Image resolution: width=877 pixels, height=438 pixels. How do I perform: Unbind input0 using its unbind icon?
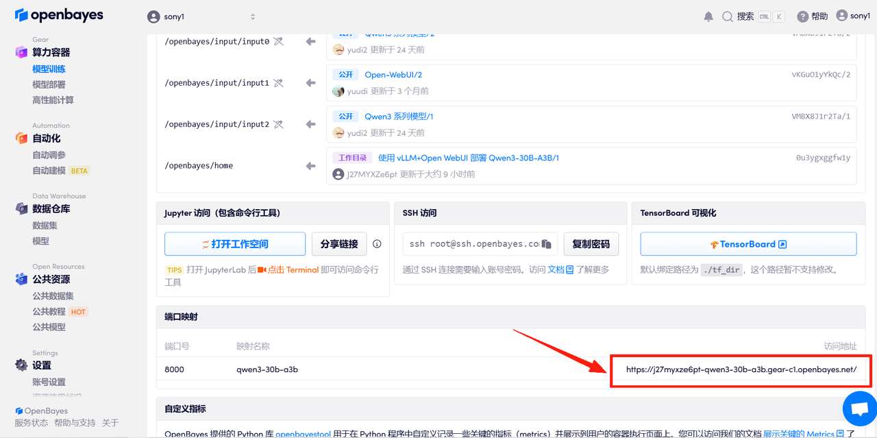click(x=277, y=41)
